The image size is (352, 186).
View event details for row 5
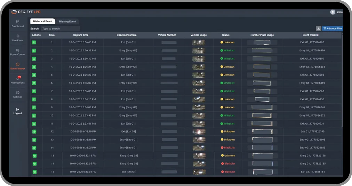click(34, 75)
